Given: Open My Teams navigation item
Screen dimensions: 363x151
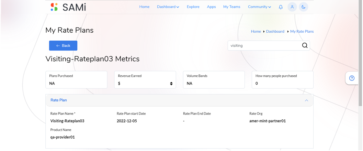Looking at the screenshot, I should (231, 7).
